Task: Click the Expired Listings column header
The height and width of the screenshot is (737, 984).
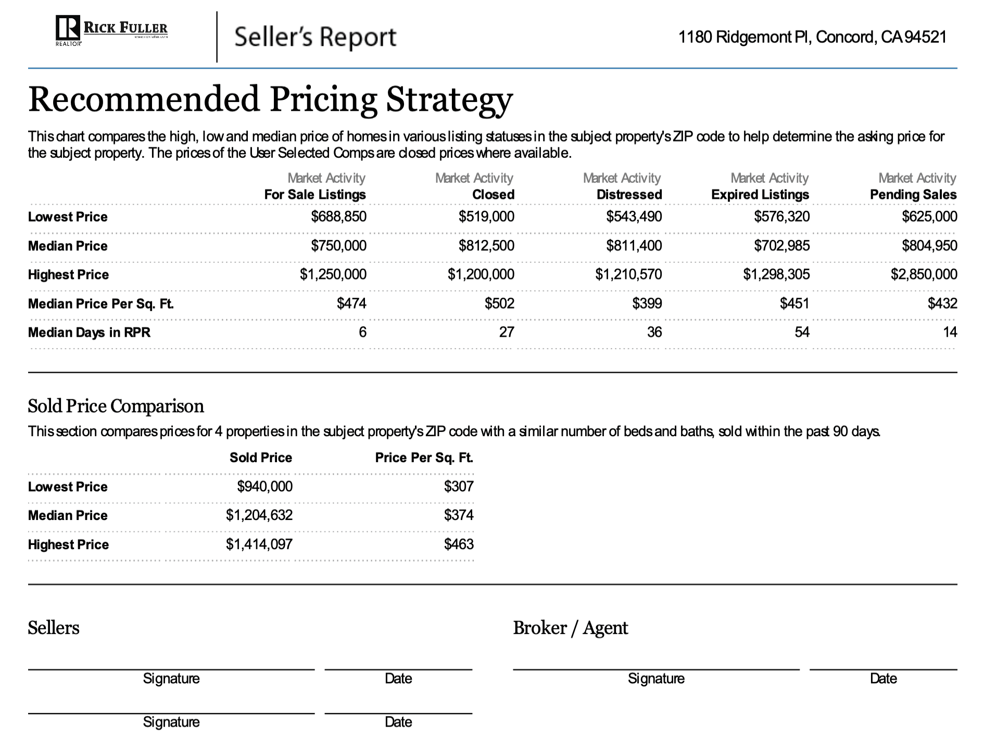Action: [x=760, y=195]
